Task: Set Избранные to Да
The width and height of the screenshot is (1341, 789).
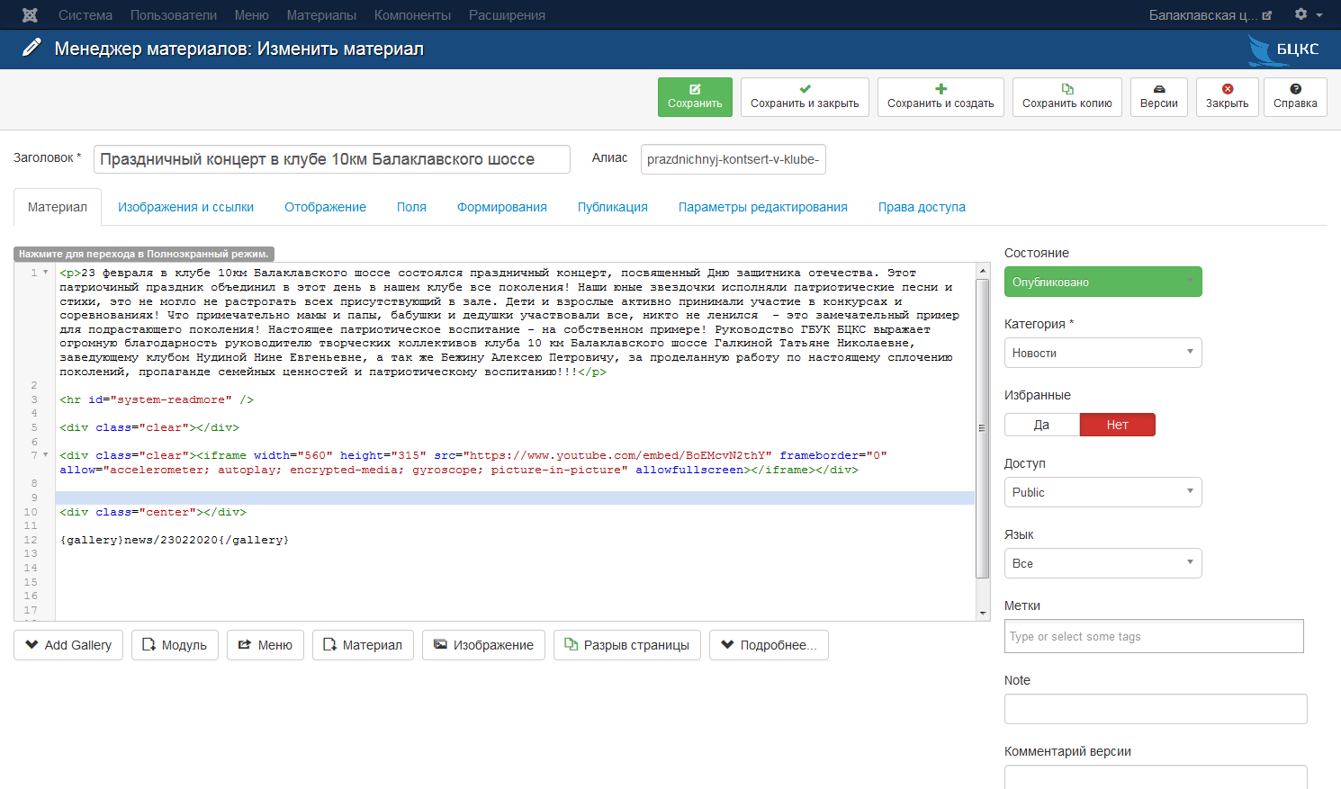Action: [1042, 425]
